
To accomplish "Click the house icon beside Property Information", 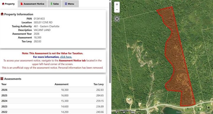I will (2, 14).
